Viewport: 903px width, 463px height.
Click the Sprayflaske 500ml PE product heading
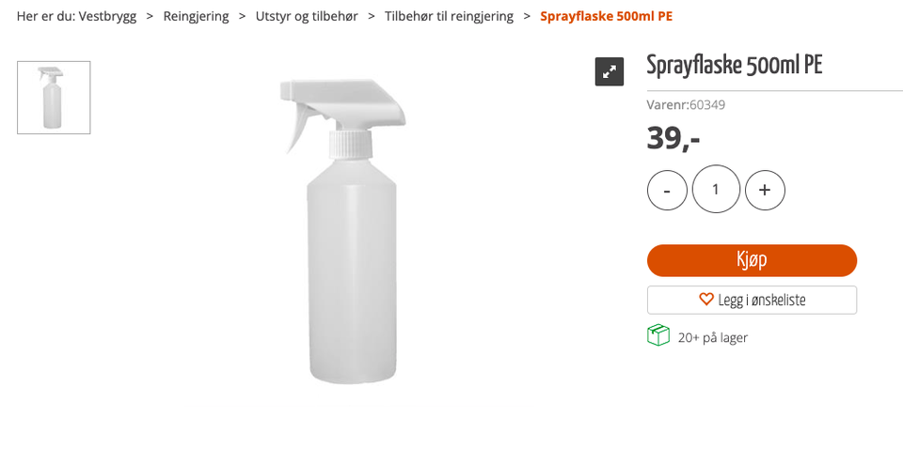click(734, 66)
